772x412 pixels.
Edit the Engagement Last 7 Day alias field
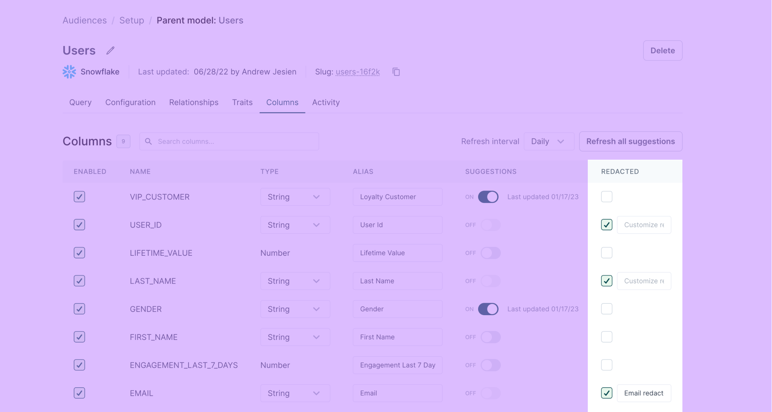coord(397,365)
